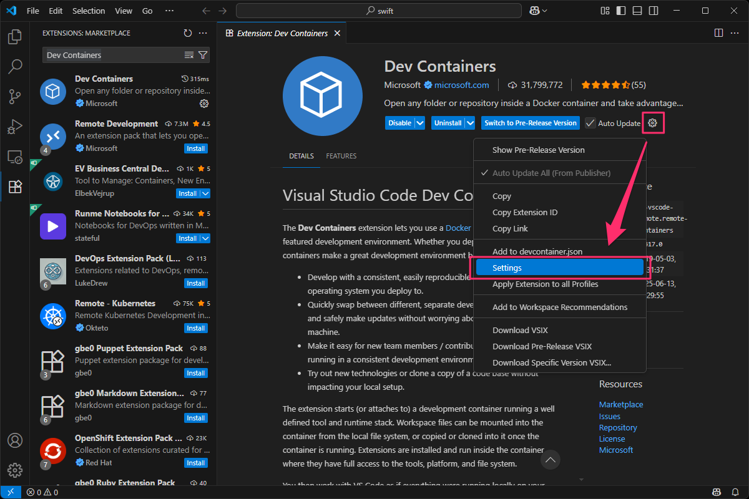
Task: Open the Copilot chat icon in title bar
Action: pos(535,11)
